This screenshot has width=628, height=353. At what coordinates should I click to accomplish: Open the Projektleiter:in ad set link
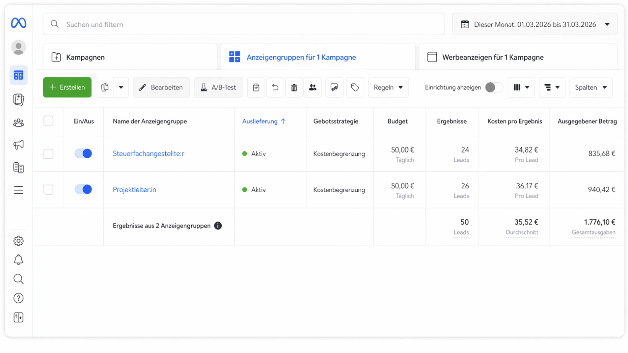[134, 189]
